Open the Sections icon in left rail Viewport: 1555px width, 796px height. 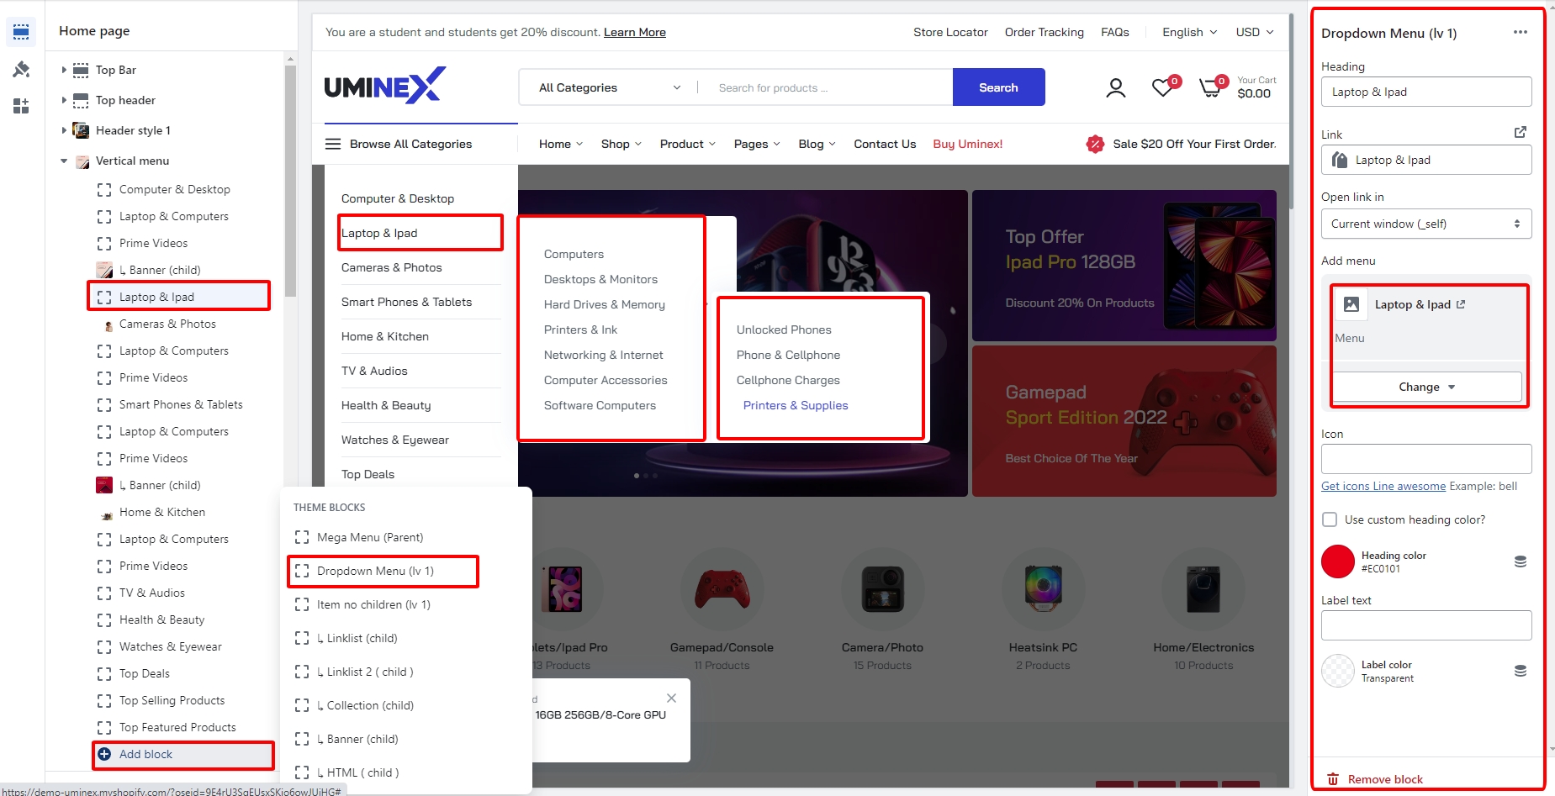click(x=21, y=32)
